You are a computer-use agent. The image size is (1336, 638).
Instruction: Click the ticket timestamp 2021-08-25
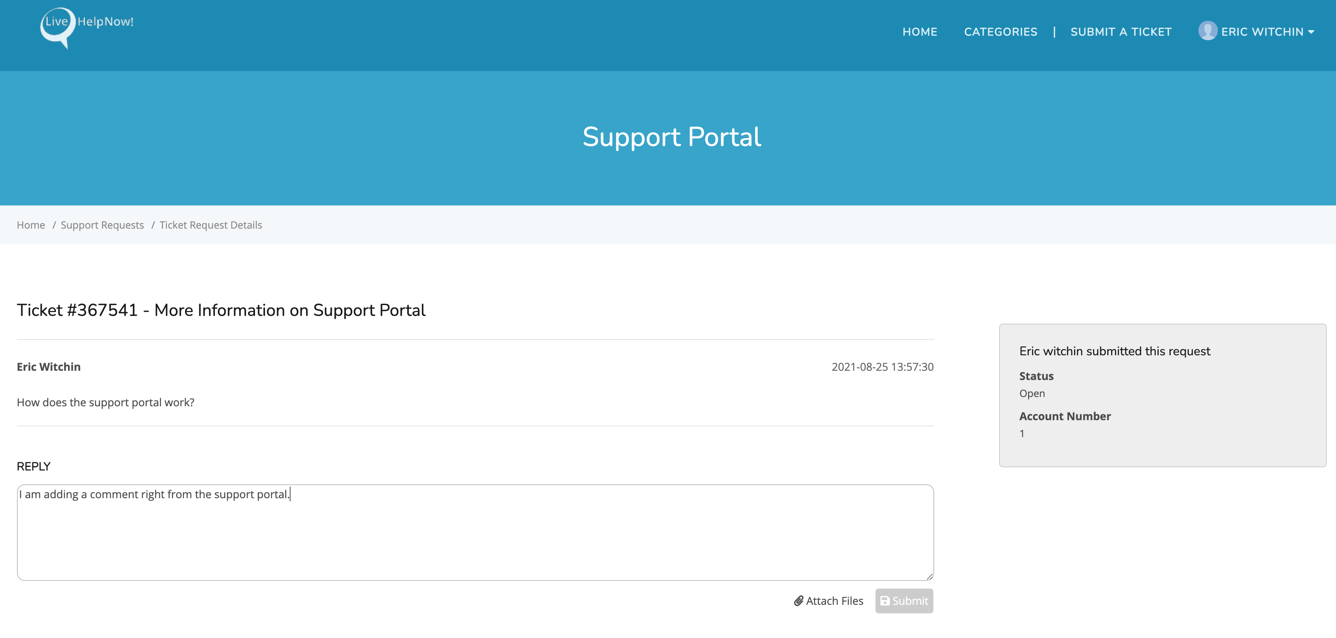[x=882, y=367]
